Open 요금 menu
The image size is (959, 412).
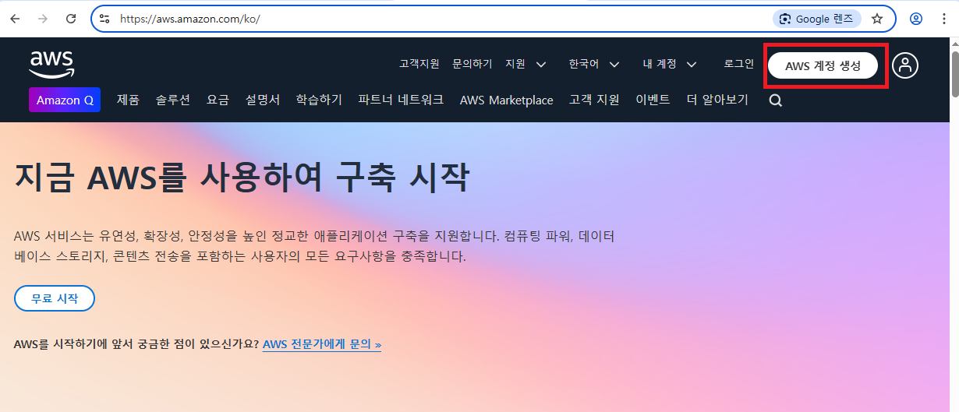pos(218,100)
